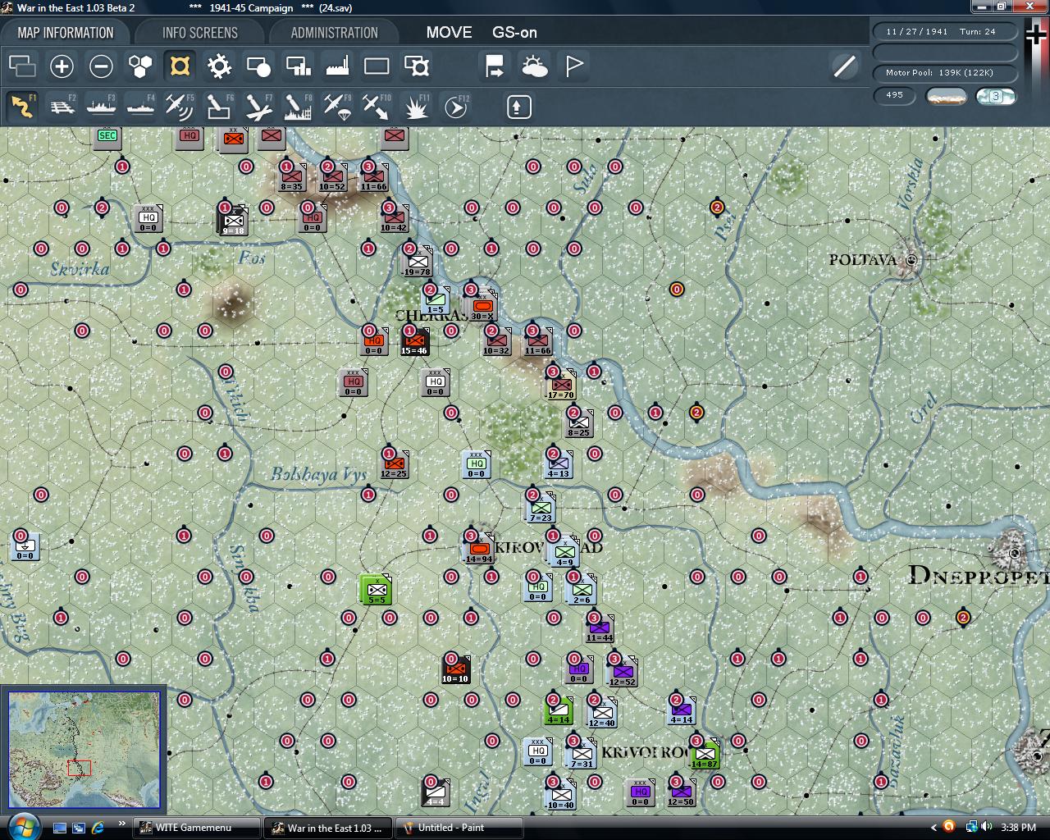Toggle the rectangle with circle icon
This screenshot has height=840, width=1050.
point(258,66)
